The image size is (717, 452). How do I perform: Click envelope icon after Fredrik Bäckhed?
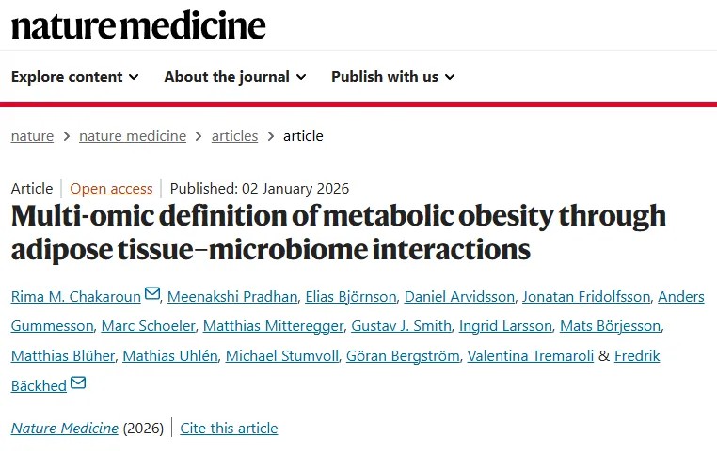click(x=77, y=382)
